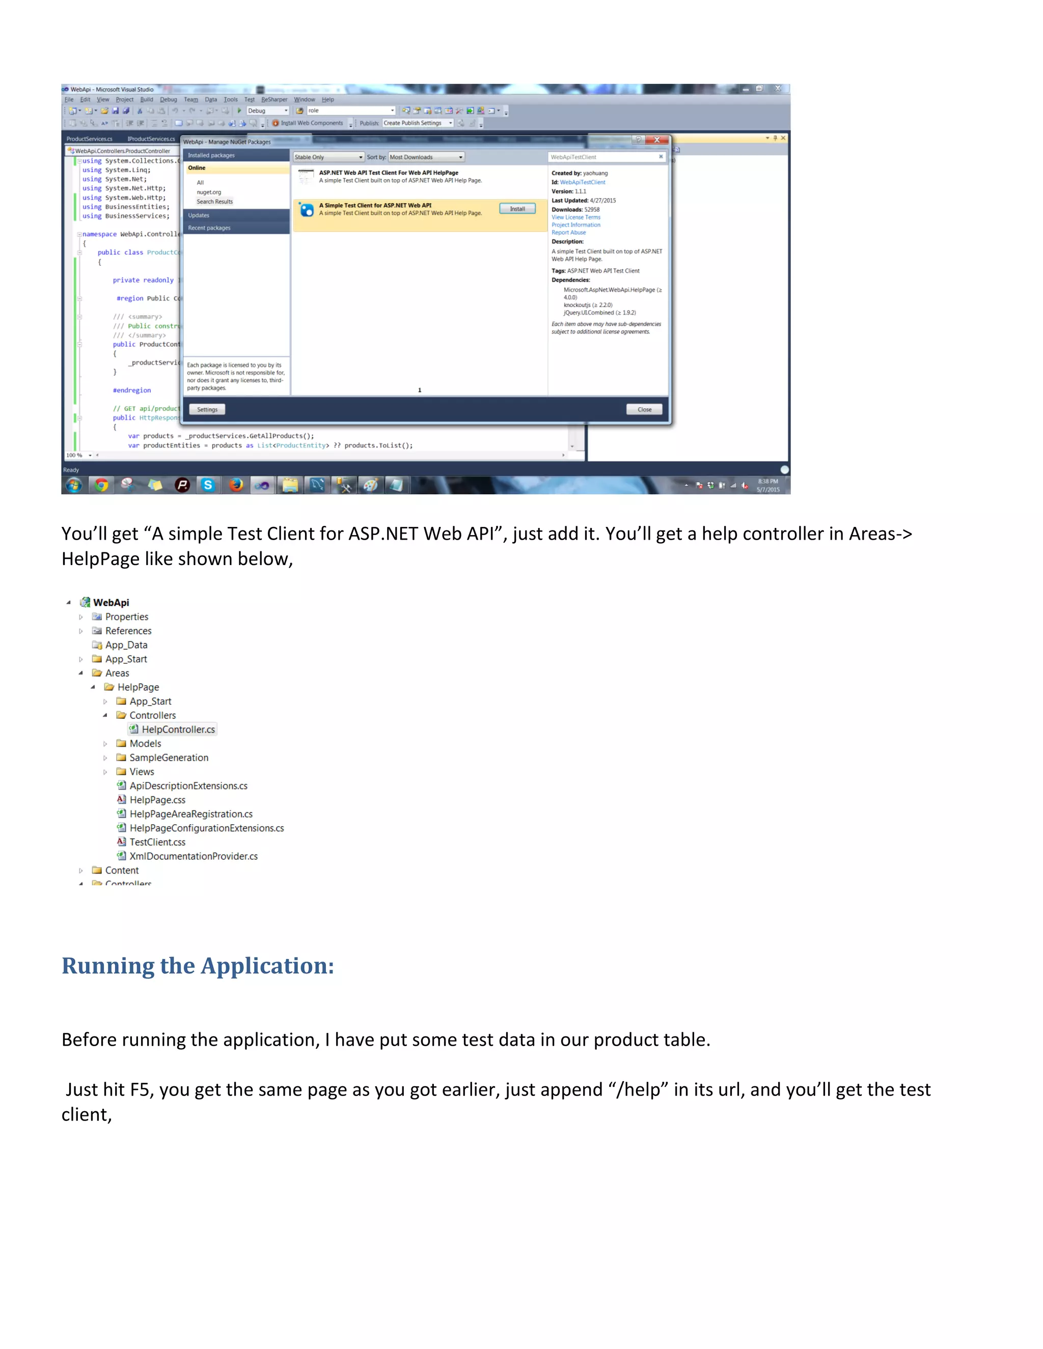
Task: Collapse the WebApi project node
Action: pyautogui.click(x=69, y=602)
